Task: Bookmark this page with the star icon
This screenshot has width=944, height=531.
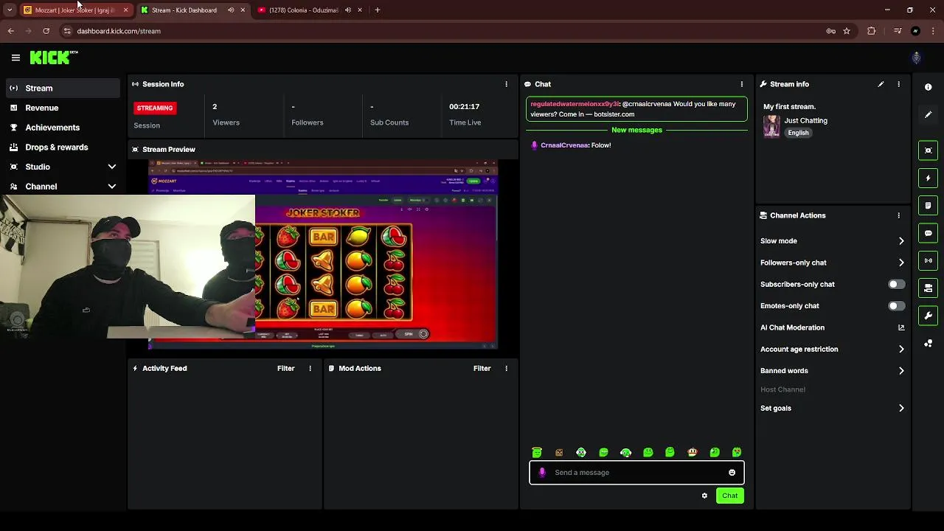Action: [x=847, y=31]
